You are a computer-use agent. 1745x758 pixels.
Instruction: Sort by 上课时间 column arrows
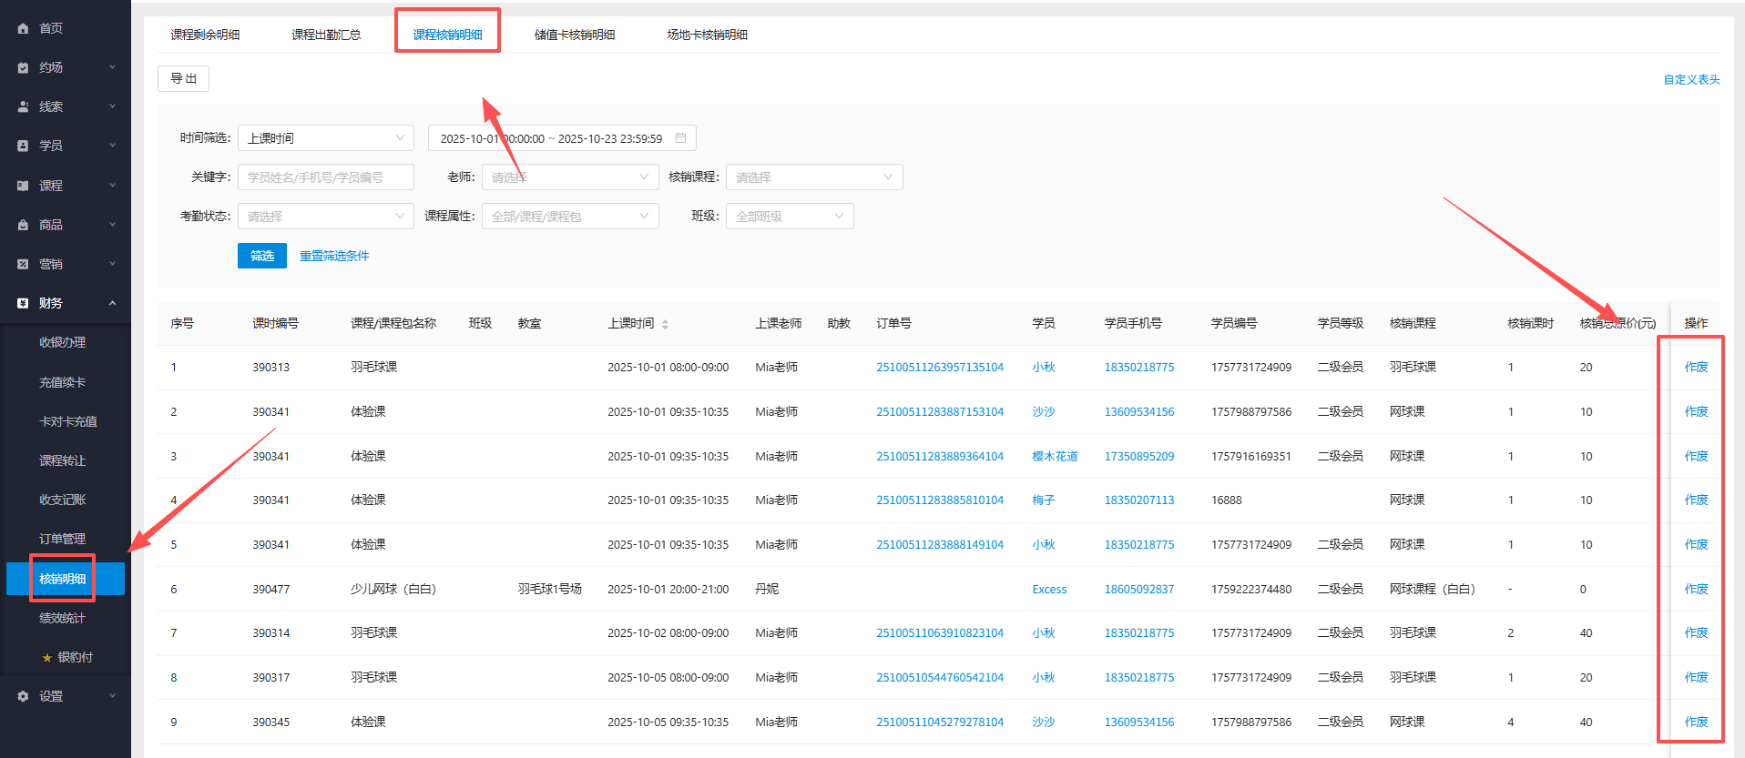click(x=665, y=324)
